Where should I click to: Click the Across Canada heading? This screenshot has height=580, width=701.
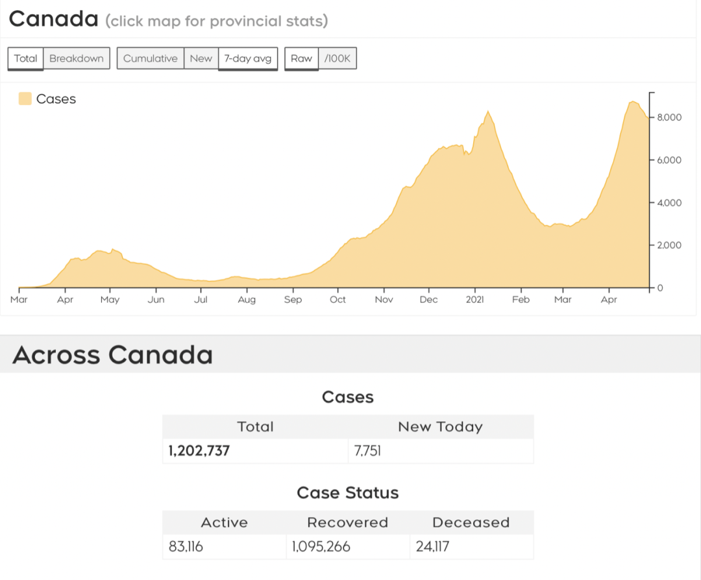click(x=113, y=355)
